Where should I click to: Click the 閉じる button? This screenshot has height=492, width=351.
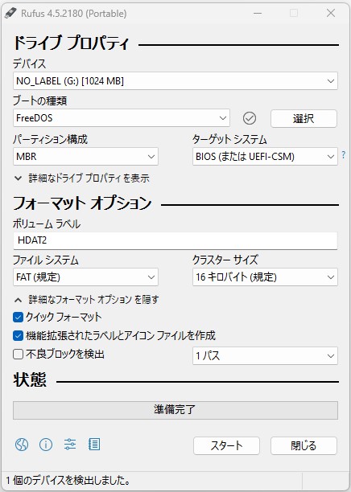coord(304,445)
